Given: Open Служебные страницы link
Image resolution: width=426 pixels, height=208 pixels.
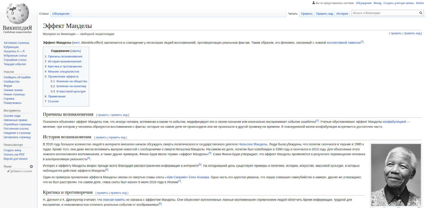Looking at the screenshot, I should [x=17, y=124].
